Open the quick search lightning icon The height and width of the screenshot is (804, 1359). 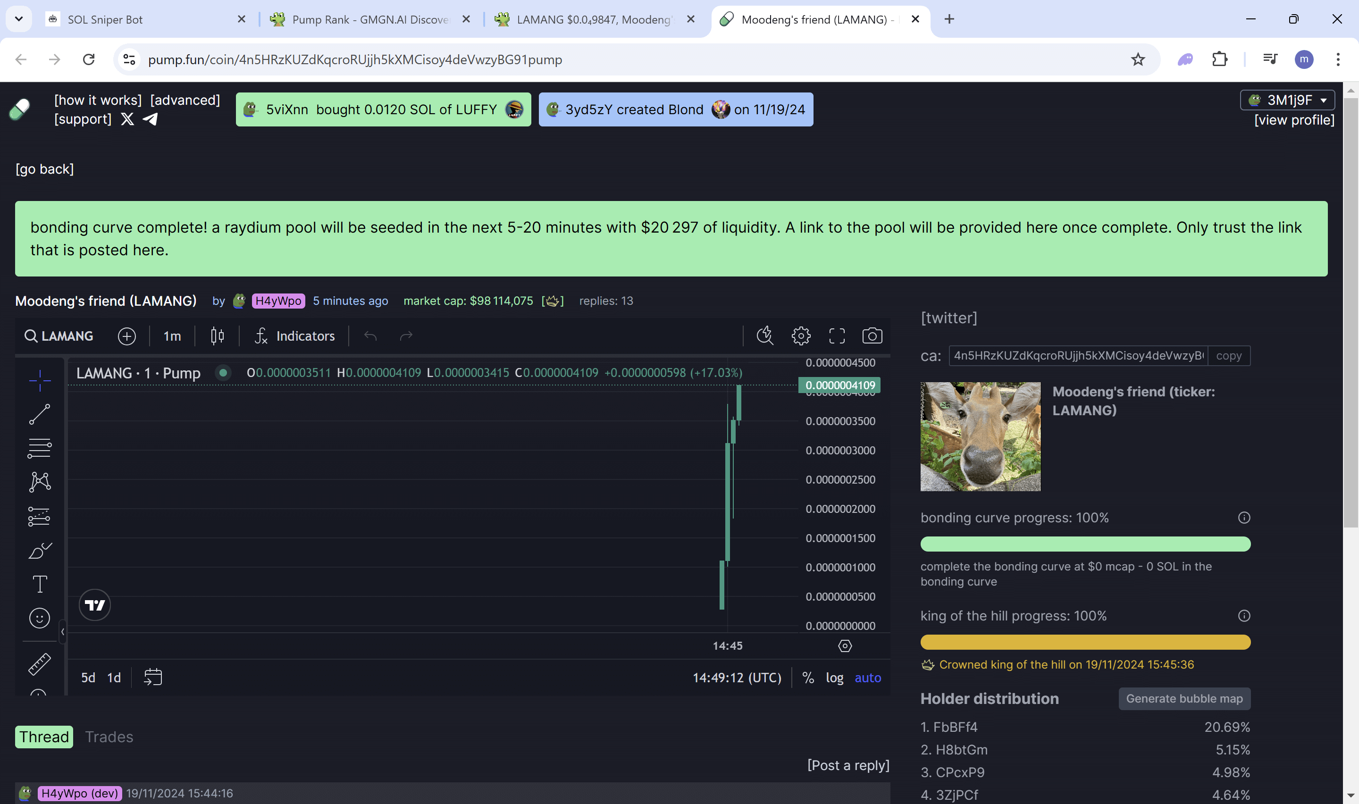[765, 336]
